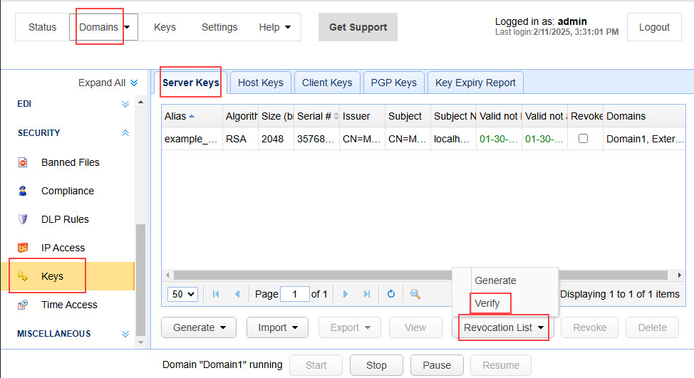
Task: Click the refresh icon in pagination bar
Action: (391, 294)
